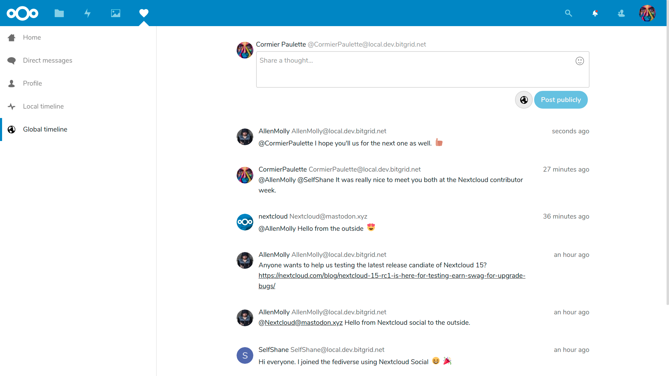Select Global timeline in sidebar
This screenshot has height=376, width=669.
[45, 129]
